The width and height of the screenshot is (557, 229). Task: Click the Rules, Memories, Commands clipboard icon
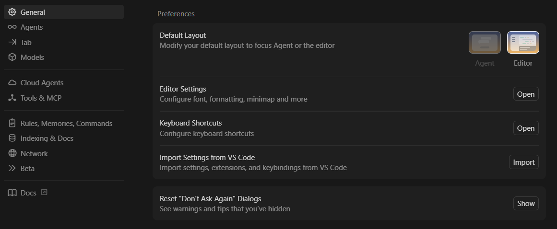[12, 123]
